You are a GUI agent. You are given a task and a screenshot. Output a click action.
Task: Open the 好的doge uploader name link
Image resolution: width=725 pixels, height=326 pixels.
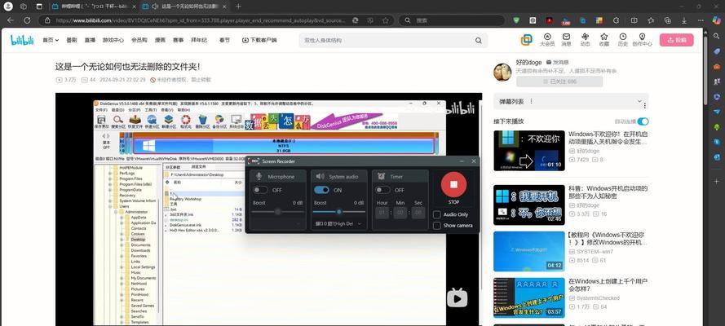coord(529,62)
